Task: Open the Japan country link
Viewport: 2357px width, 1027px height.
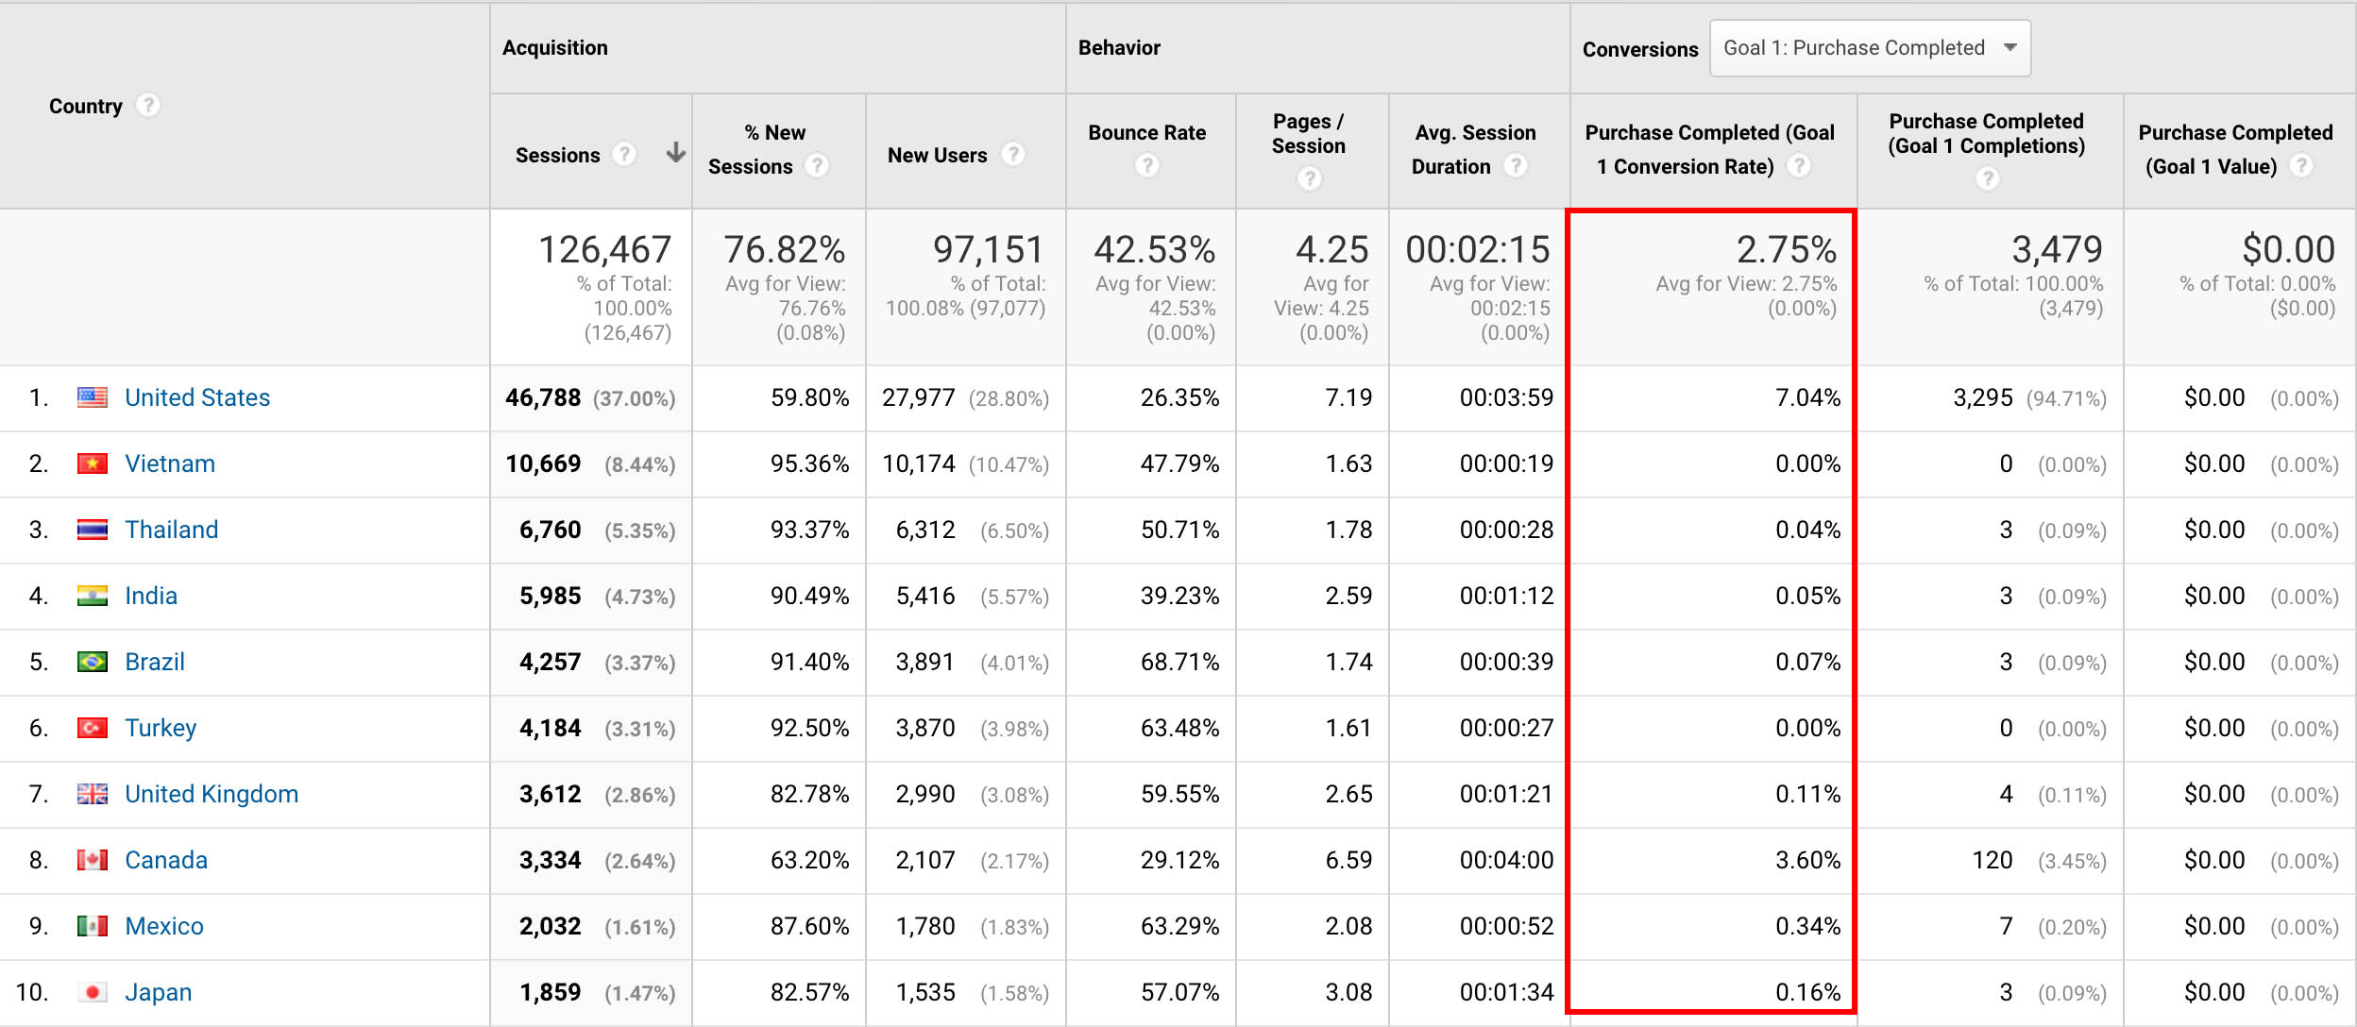Action: coord(159,992)
